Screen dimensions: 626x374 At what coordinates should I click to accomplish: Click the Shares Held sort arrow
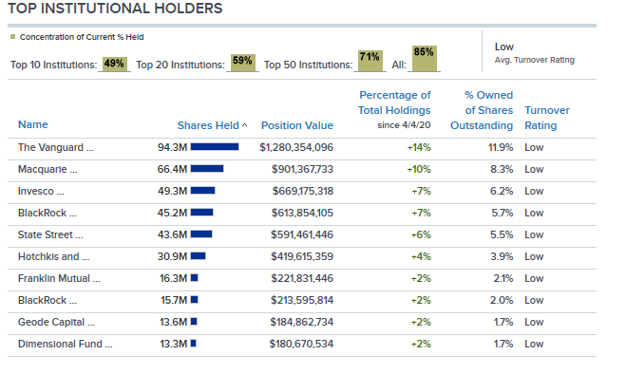(244, 125)
